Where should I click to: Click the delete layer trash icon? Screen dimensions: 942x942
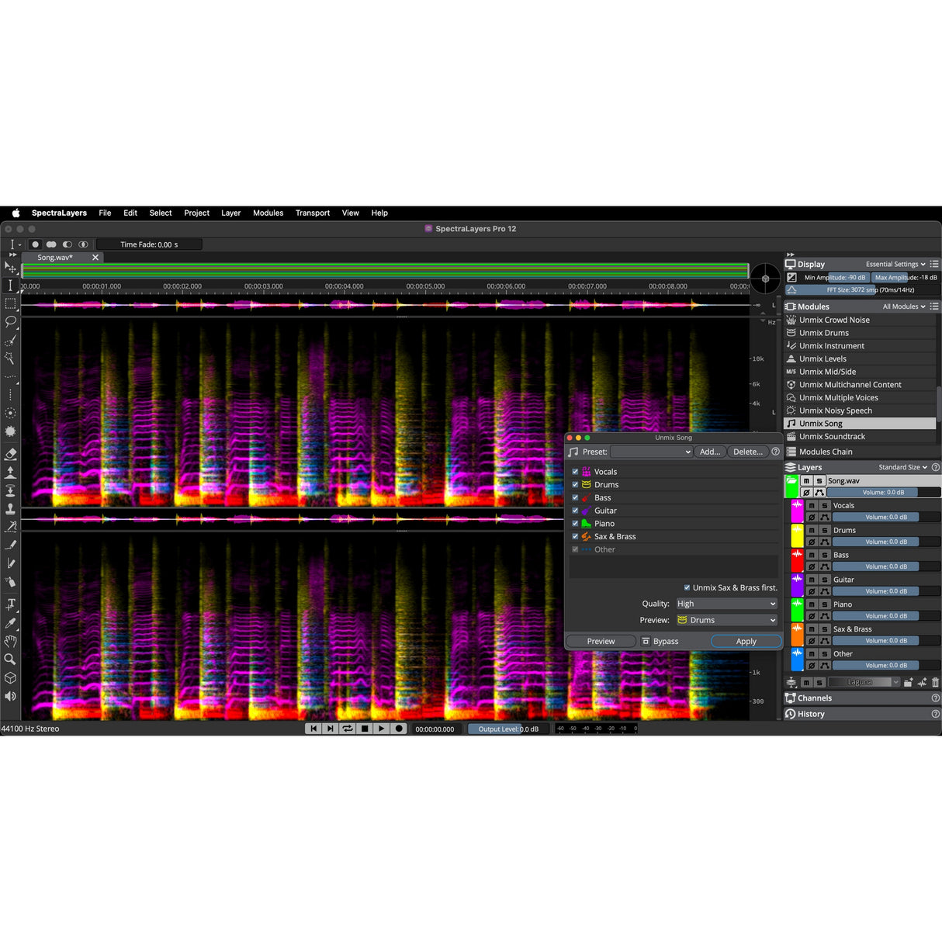[934, 682]
